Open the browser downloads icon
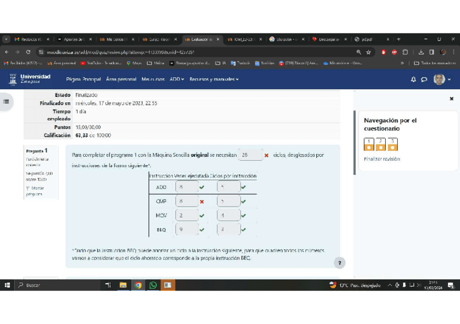The width and height of the screenshot is (460, 324). click(421, 52)
